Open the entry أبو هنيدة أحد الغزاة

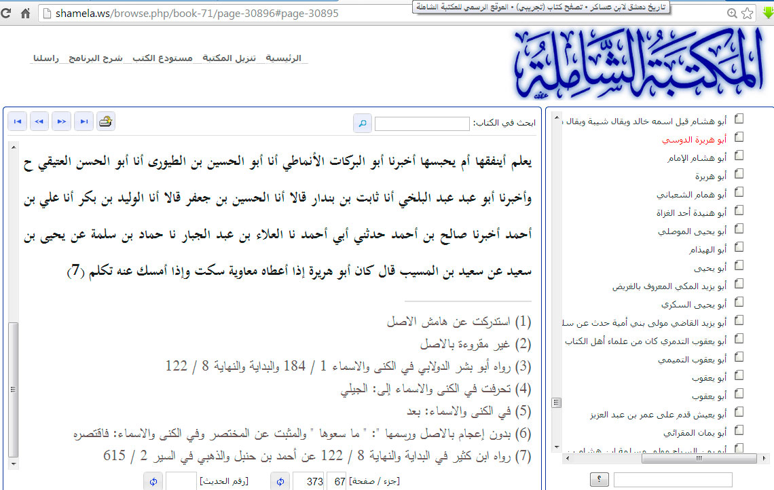click(x=692, y=213)
